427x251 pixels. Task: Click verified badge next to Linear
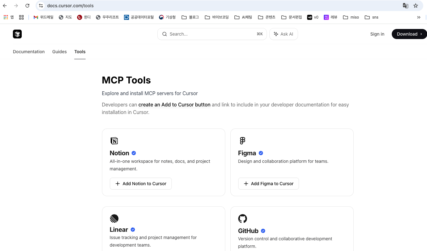point(133,230)
